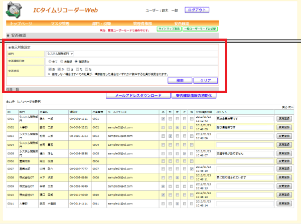
Task: Click comment field in row 0008
Action: [245, 177]
